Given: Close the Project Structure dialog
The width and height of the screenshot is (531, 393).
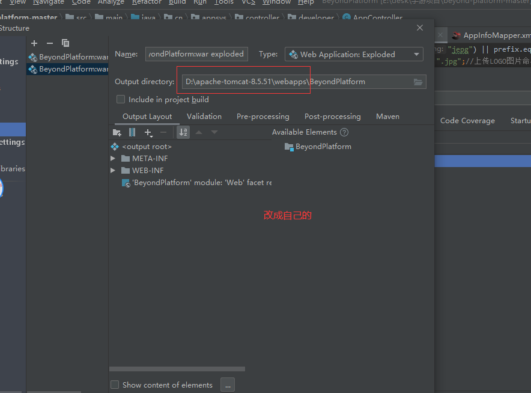Looking at the screenshot, I should point(420,28).
